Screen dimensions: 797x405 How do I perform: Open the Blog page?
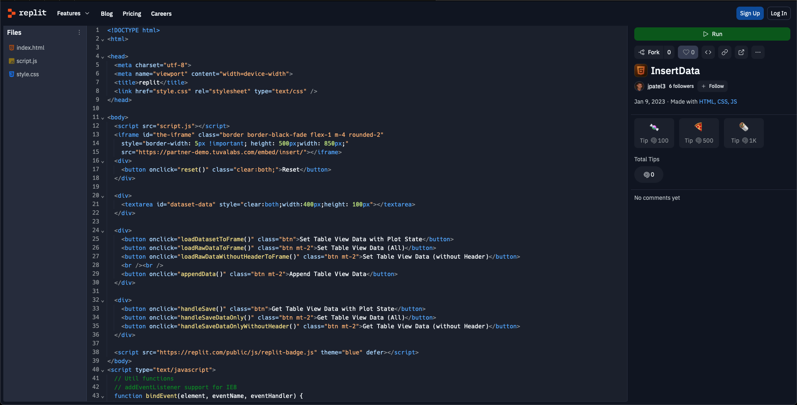pyautogui.click(x=107, y=14)
